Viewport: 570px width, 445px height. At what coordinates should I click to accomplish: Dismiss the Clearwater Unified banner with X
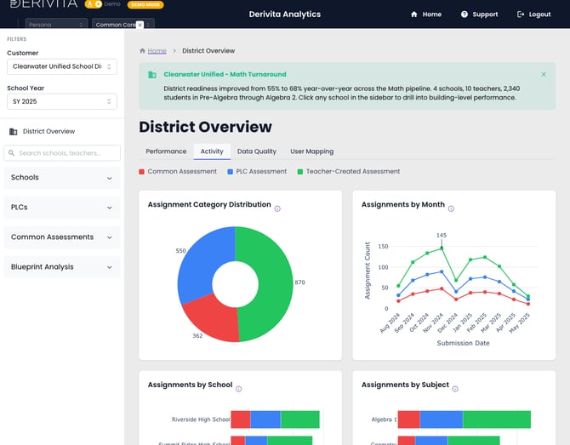[544, 74]
